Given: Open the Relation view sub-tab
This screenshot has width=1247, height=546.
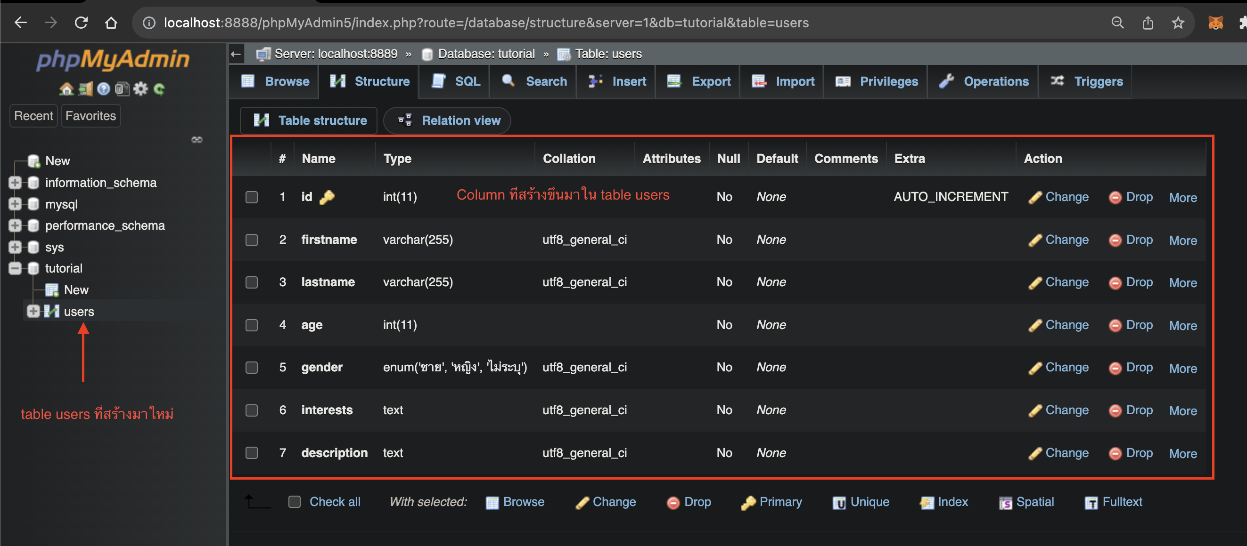Looking at the screenshot, I should click(448, 120).
